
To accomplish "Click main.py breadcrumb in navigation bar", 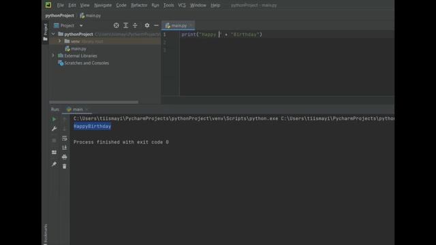I will [91, 16].
